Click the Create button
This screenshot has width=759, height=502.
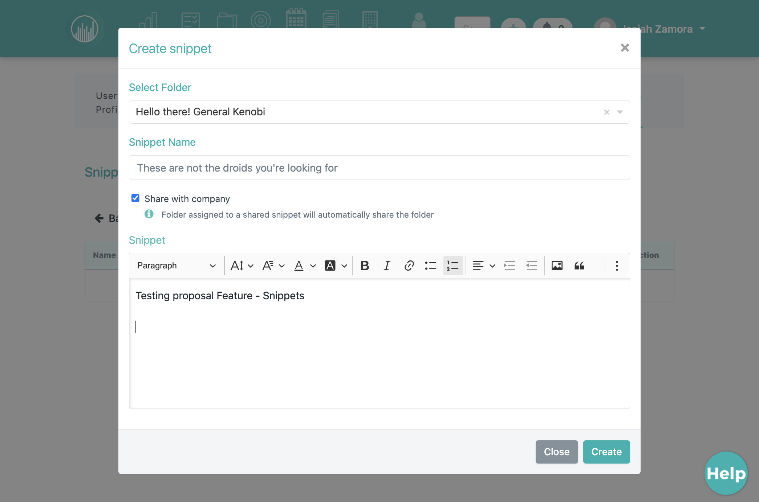click(606, 452)
